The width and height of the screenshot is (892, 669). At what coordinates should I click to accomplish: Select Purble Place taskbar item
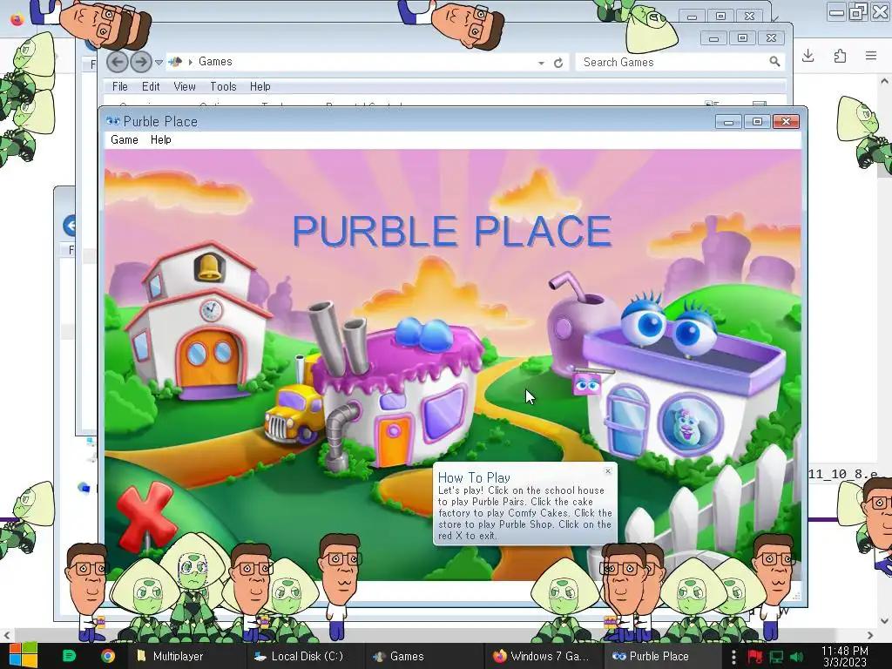point(662,656)
